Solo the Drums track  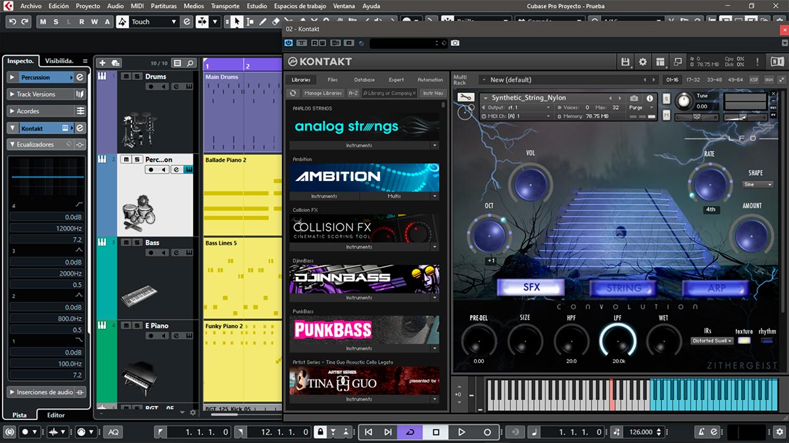click(137, 76)
